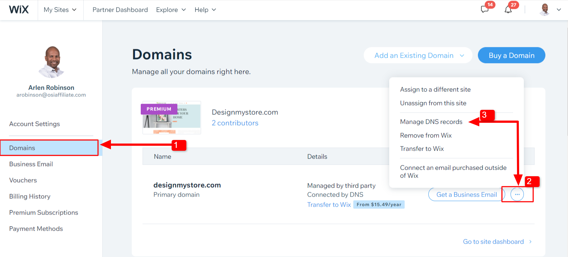Click the PREMIUM badge on thumbnail
Viewport: 568px width, 257px height.
(159, 109)
